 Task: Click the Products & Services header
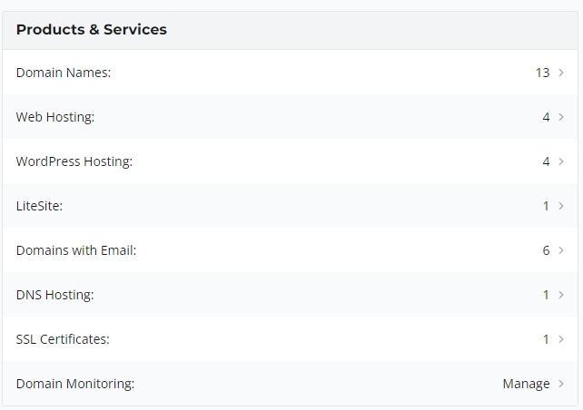92,30
